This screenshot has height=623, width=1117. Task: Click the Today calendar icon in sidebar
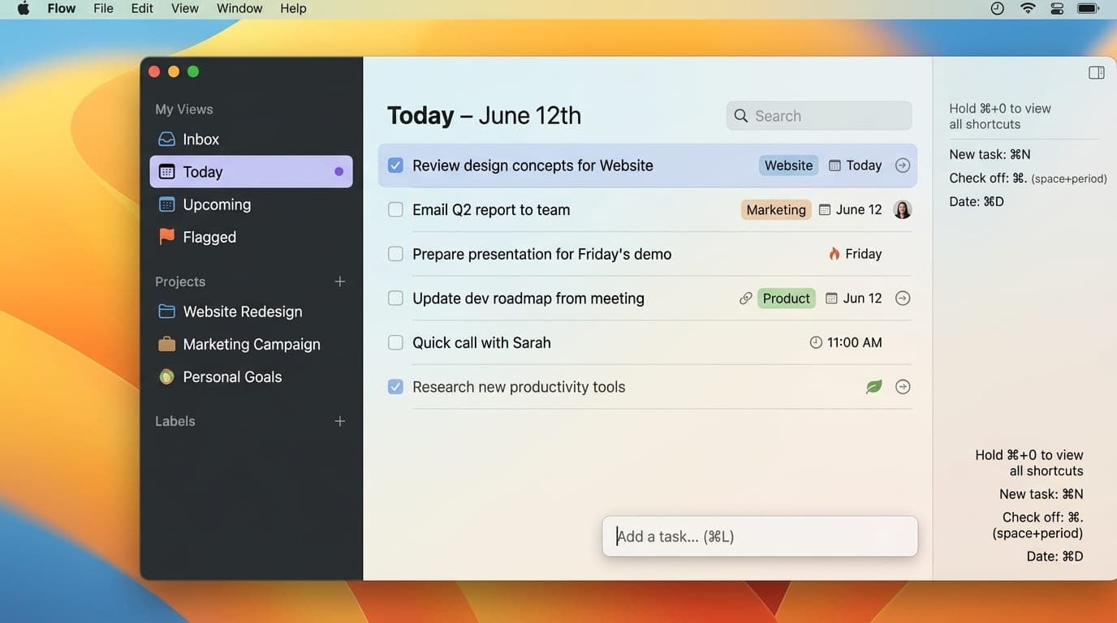coord(166,172)
